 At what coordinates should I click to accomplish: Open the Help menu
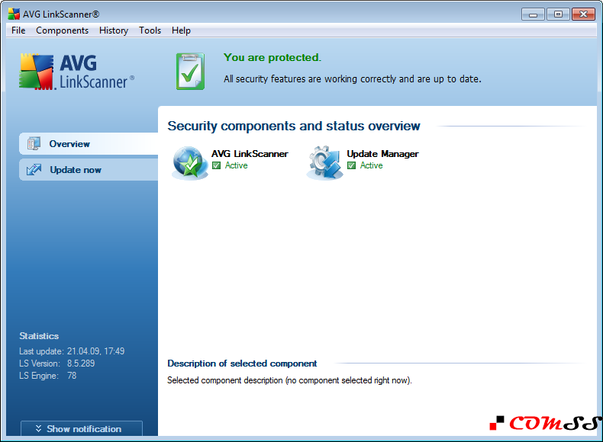pos(181,30)
